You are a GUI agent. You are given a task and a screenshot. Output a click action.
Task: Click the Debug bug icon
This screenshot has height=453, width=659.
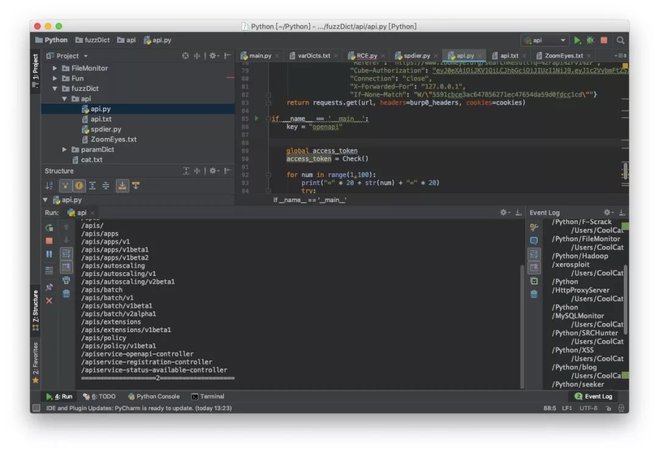590,40
